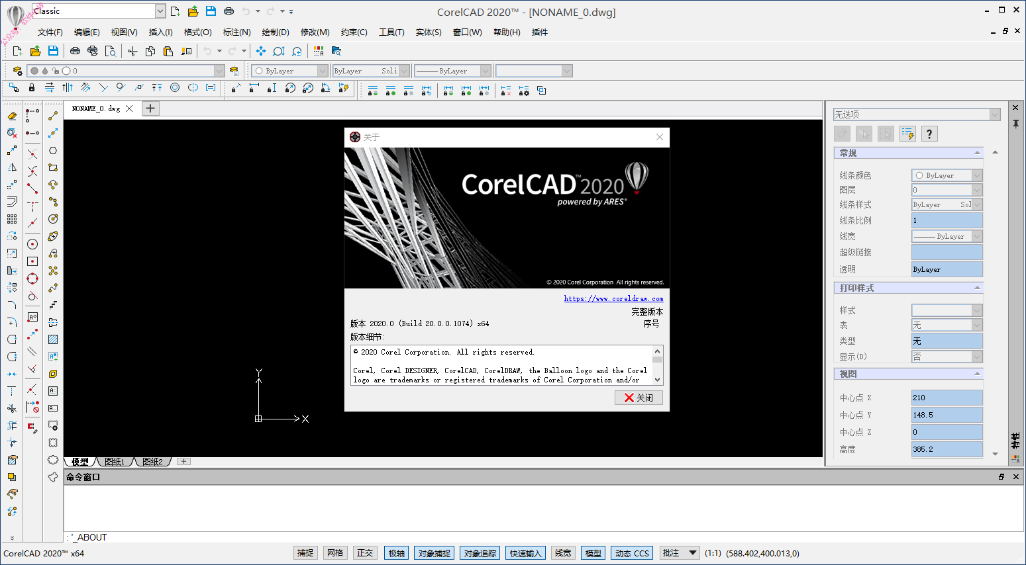Click the quick select lightning icon in Properties
Image resolution: width=1026 pixels, height=565 pixels.
point(907,134)
